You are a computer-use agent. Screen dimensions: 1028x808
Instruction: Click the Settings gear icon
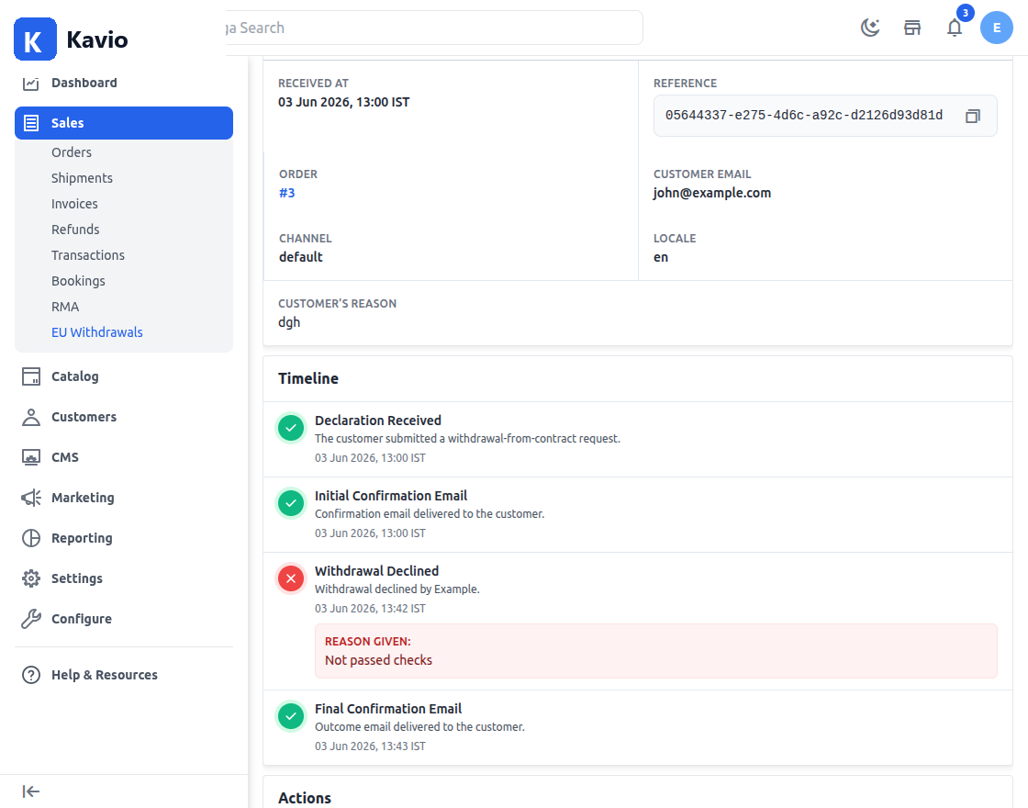31,578
